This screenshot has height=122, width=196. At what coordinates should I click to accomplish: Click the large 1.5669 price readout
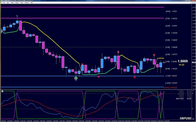pos(183,61)
